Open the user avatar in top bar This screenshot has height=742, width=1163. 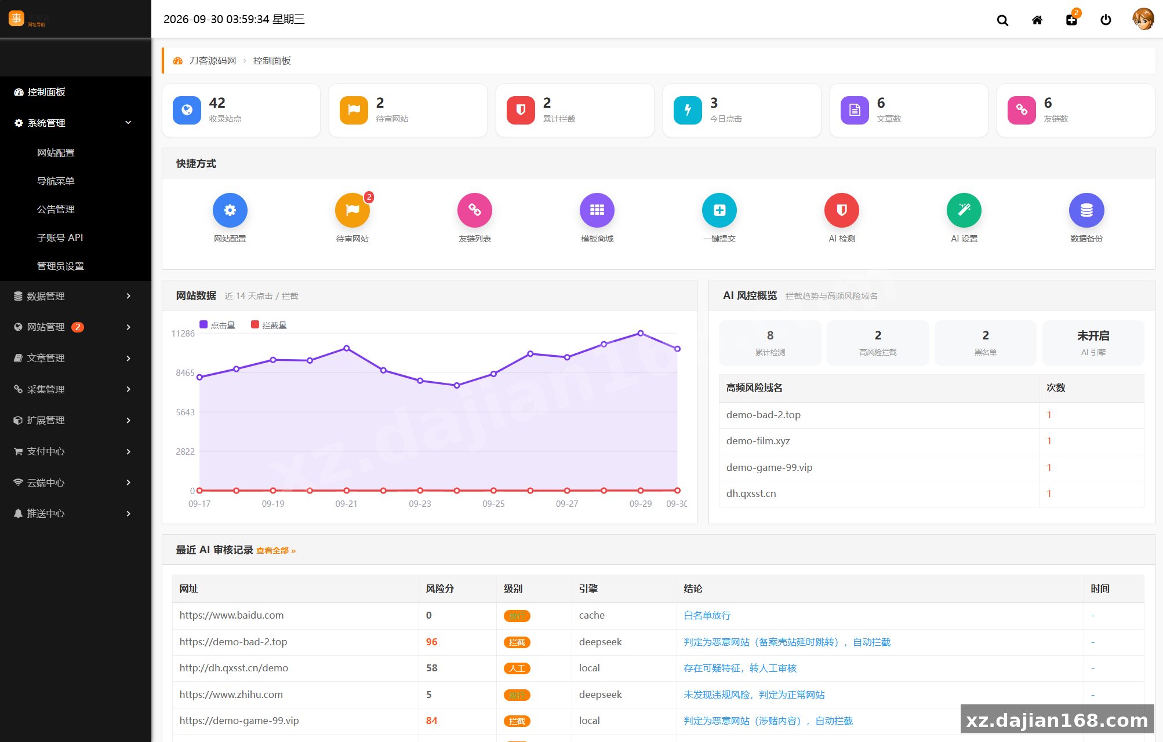(x=1143, y=19)
